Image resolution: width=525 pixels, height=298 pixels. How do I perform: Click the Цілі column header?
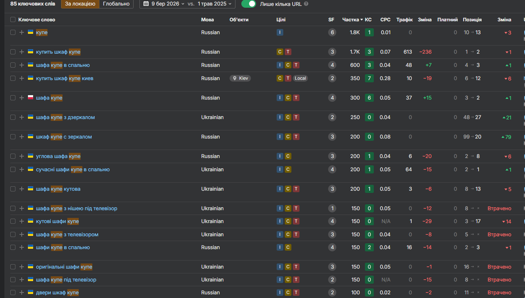281,19
